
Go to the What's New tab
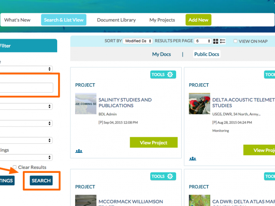tap(17, 20)
